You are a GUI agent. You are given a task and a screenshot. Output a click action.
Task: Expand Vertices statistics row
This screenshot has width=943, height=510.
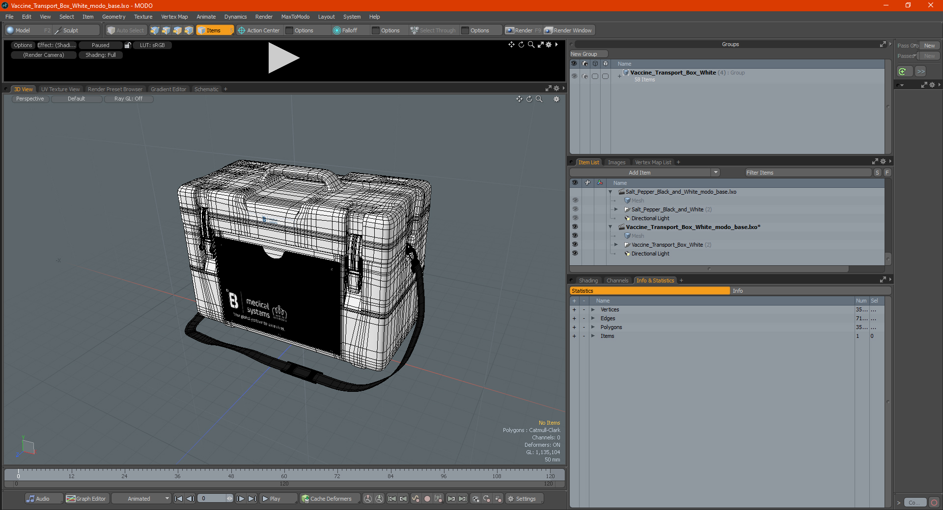click(593, 309)
